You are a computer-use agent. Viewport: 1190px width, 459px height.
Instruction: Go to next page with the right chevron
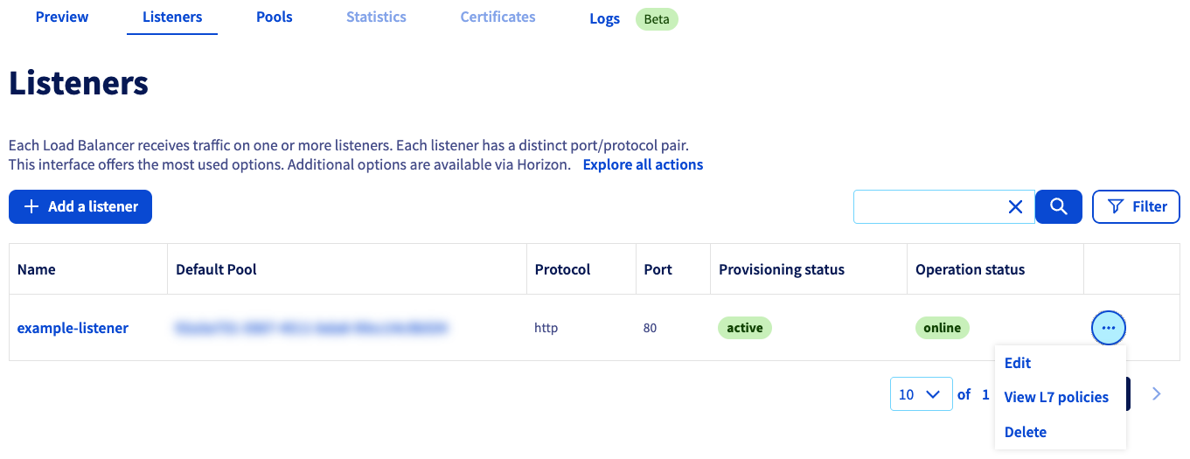[x=1157, y=394]
